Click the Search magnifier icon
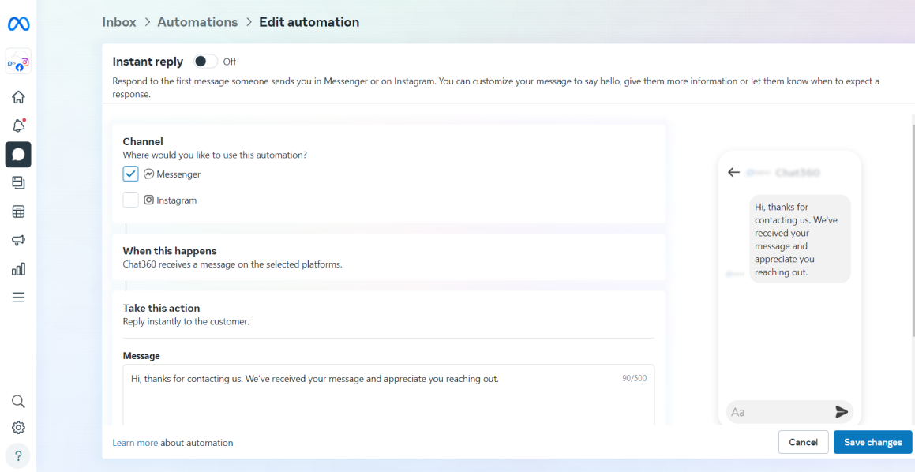The image size is (915, 472). point(18,401)
